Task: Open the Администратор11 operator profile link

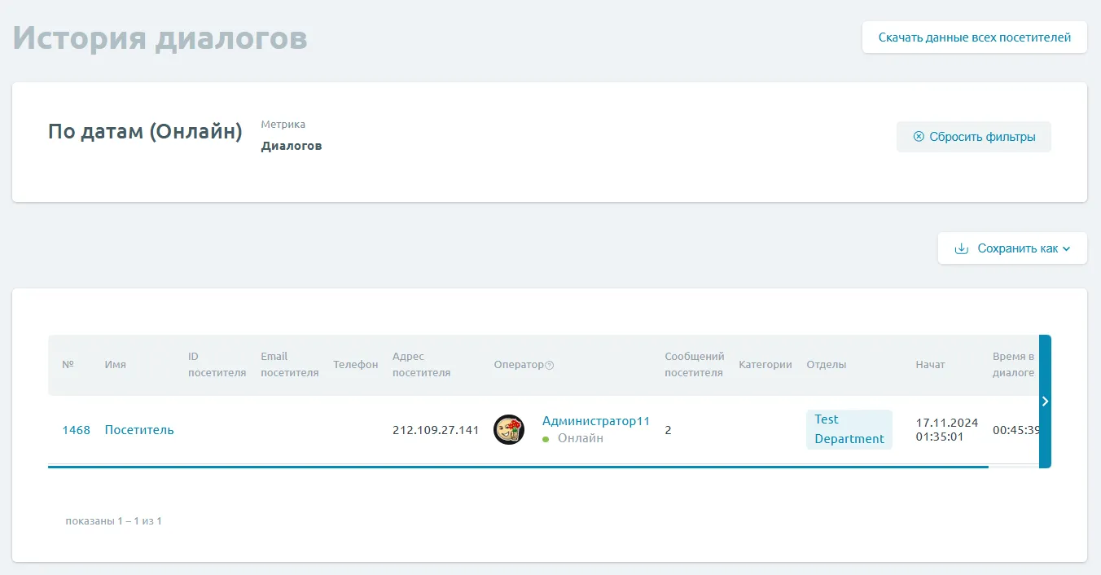Action: (595, 421)
